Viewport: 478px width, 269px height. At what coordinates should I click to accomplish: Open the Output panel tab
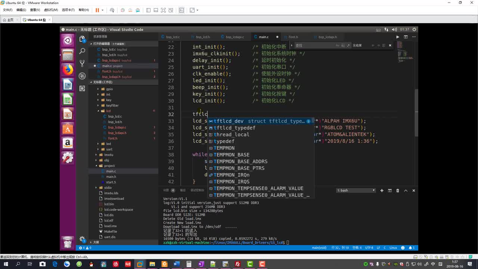point(183,190)
